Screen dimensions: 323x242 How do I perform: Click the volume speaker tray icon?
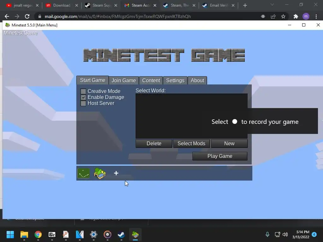(285, 234)
